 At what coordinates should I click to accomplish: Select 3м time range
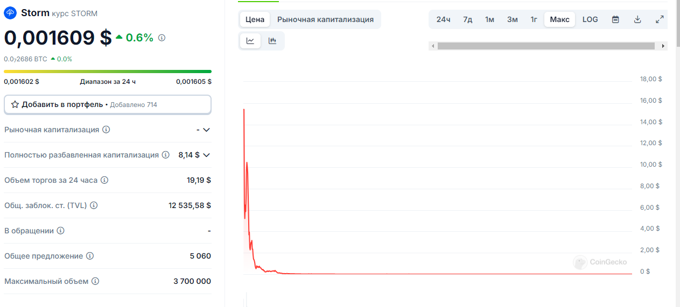click(x=513, y=19)
